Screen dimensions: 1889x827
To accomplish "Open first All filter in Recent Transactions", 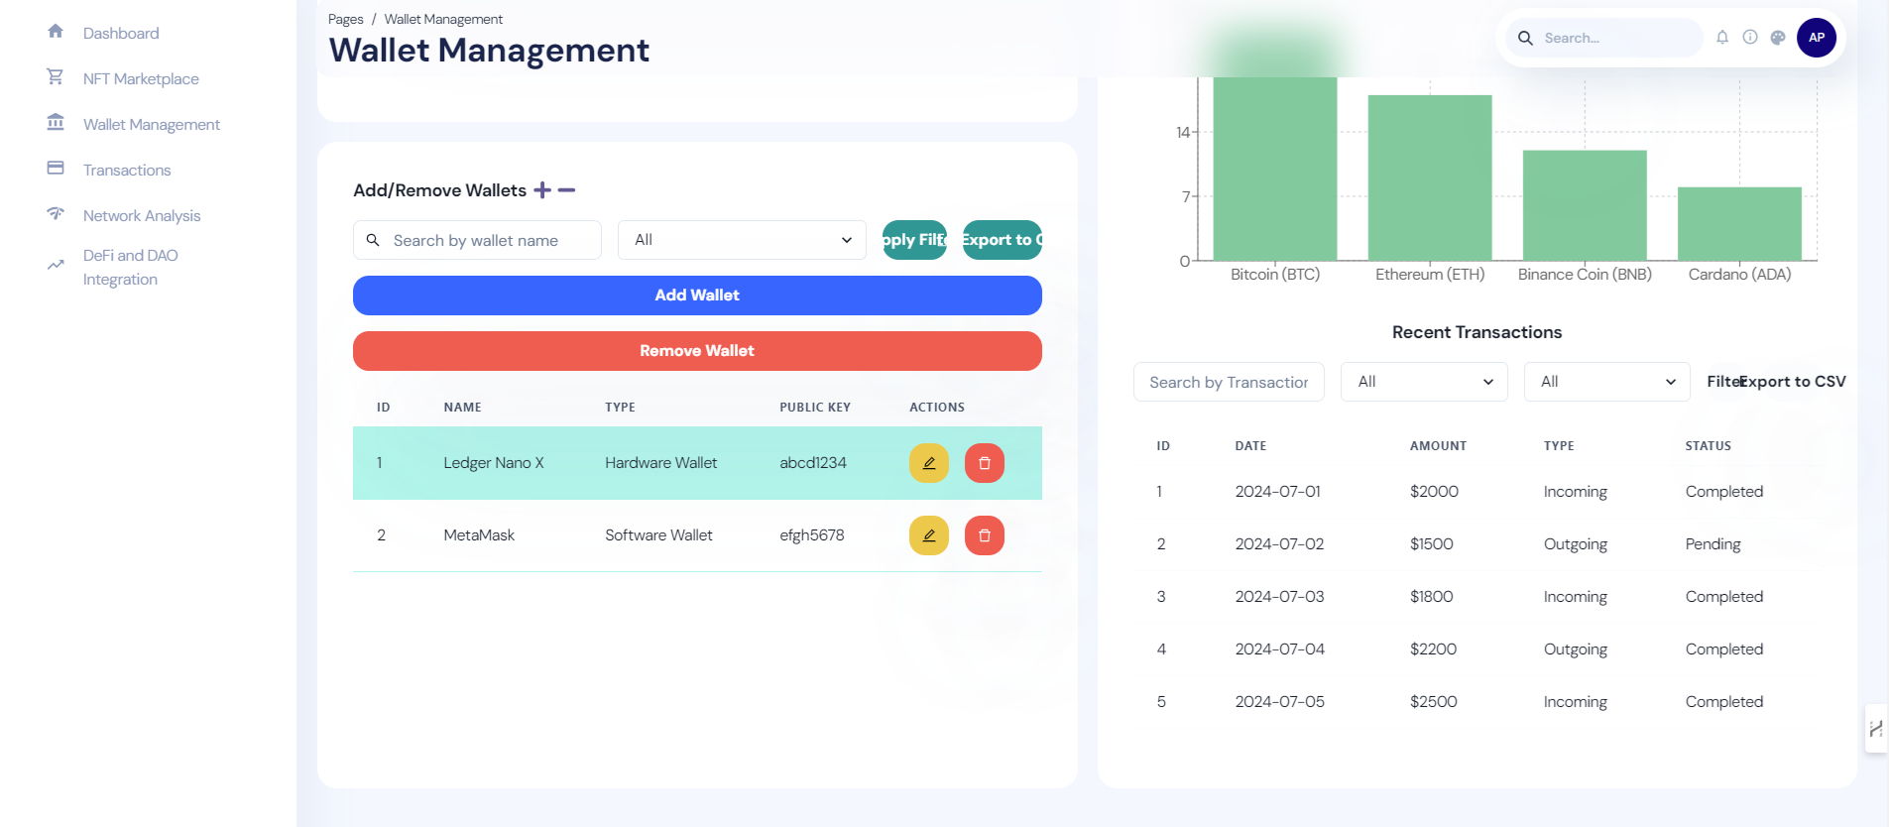I will (1424, 382).
